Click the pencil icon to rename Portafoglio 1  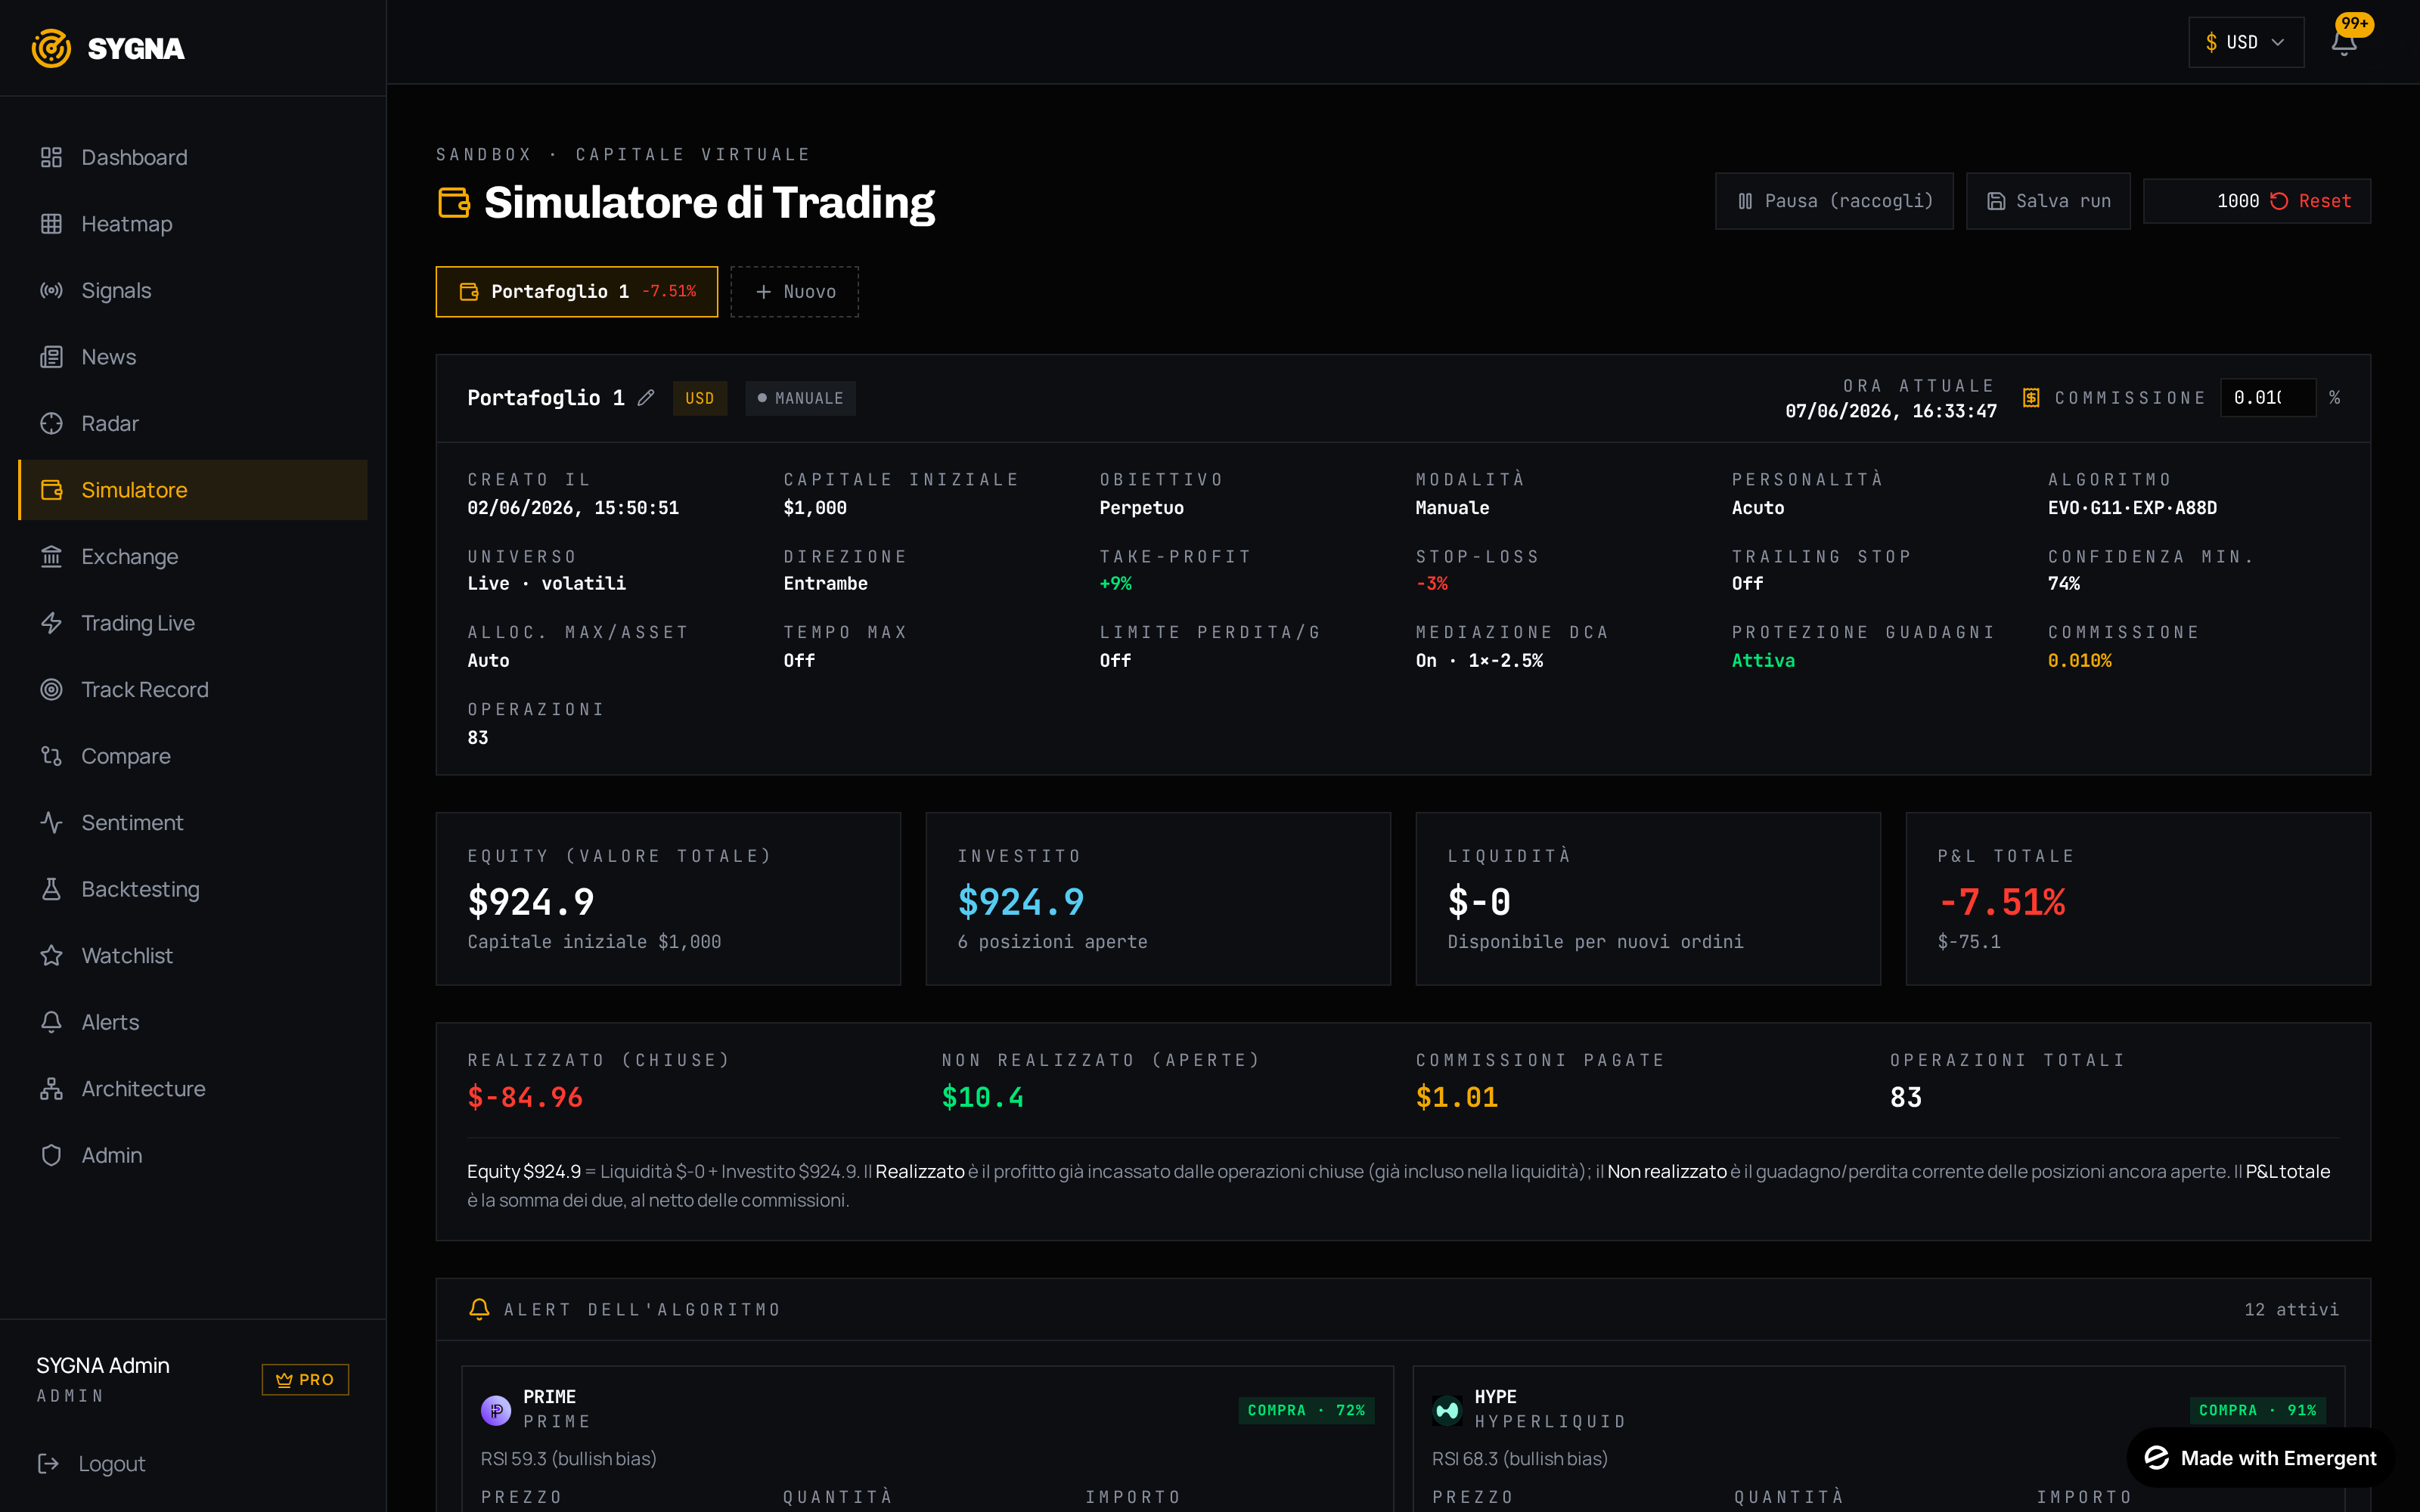coord(646,398)
